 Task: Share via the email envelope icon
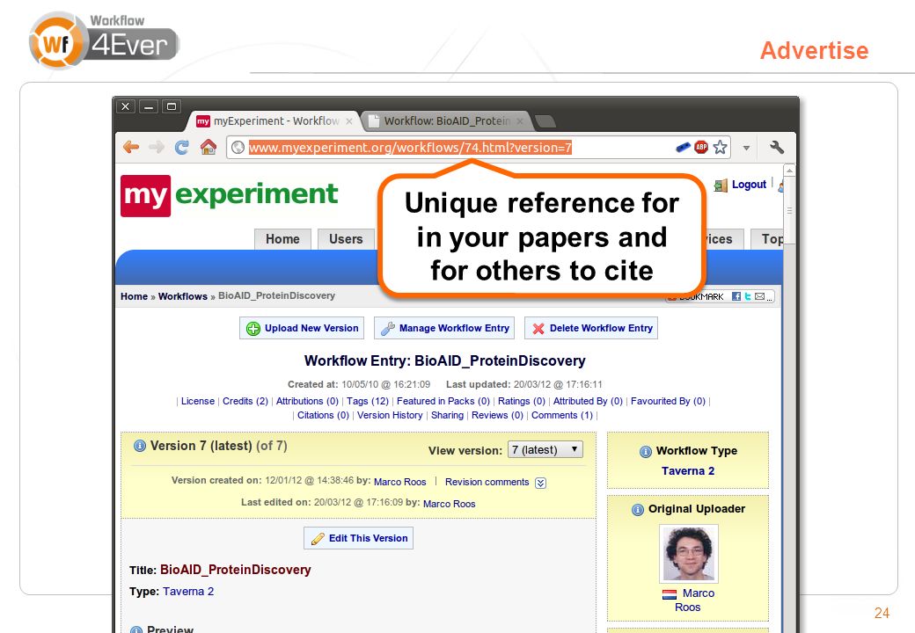[x=760, y=296]
